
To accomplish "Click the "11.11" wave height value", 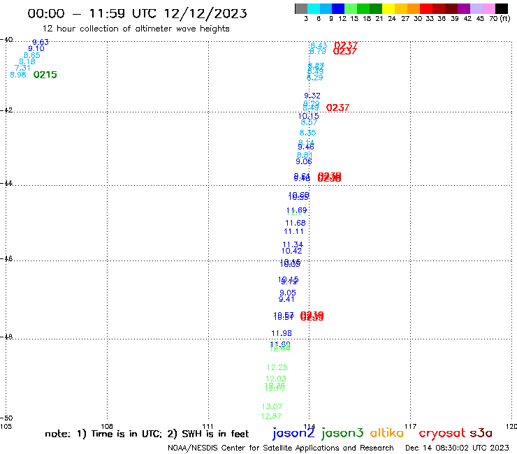I will [x=293, y=232].
